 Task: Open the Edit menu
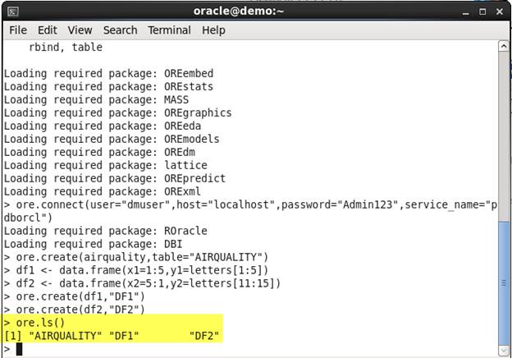48,30
